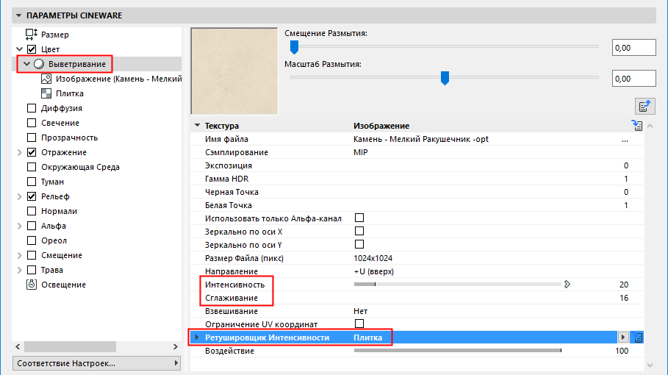668x375 pixels.
Task: Enable the Нормали channel checkbox
Action: (x=32, y=211)
